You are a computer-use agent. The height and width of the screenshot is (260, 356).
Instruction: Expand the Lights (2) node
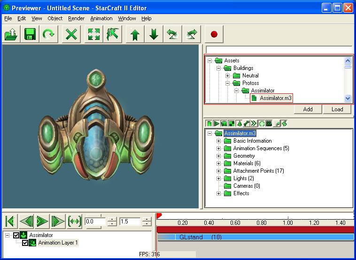tap(218, 178)
